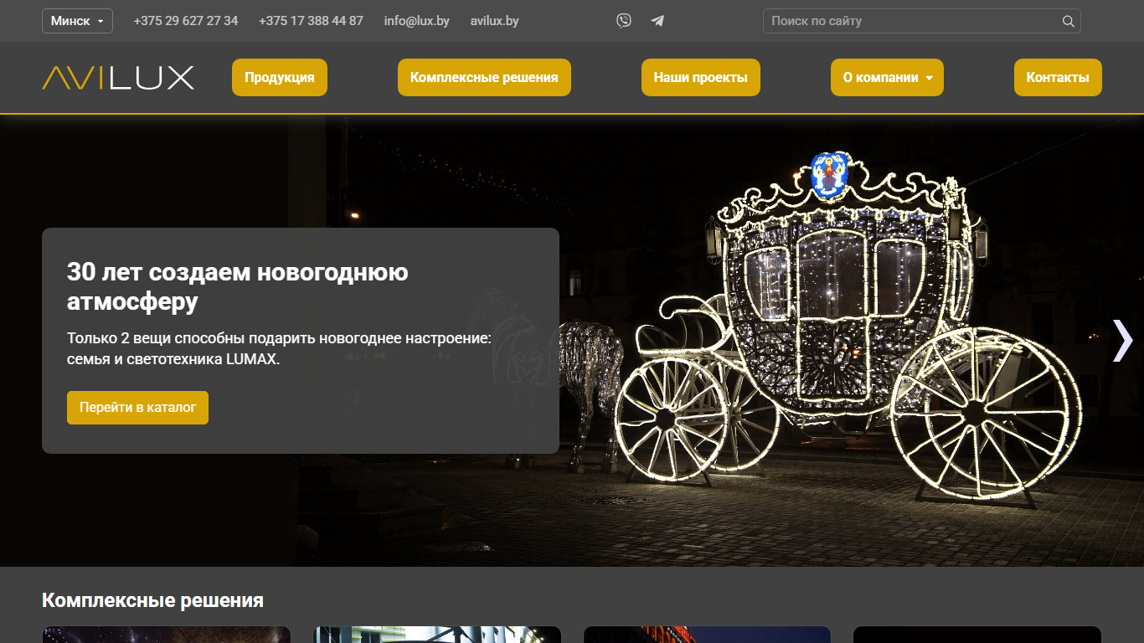Expand the О компании dropdown menu
The width and height of the screenshot is (1144, 643).
click(887, 78)
